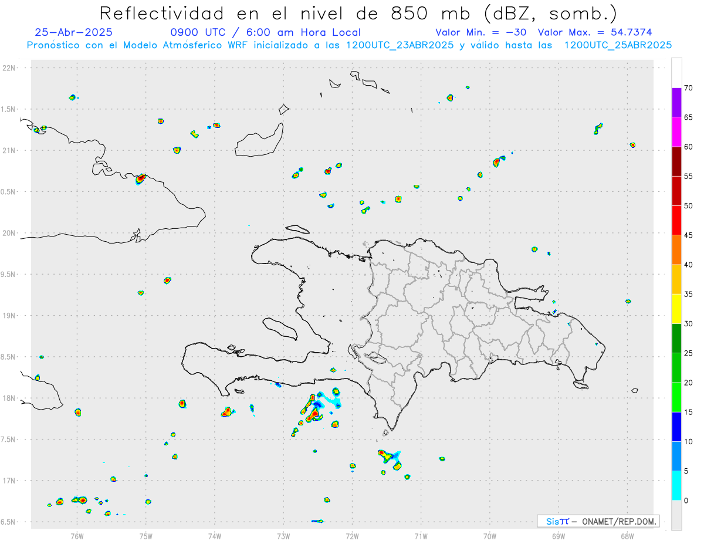Click the colorbar value label '35'
704x544 pixels.
pos(688,294)
